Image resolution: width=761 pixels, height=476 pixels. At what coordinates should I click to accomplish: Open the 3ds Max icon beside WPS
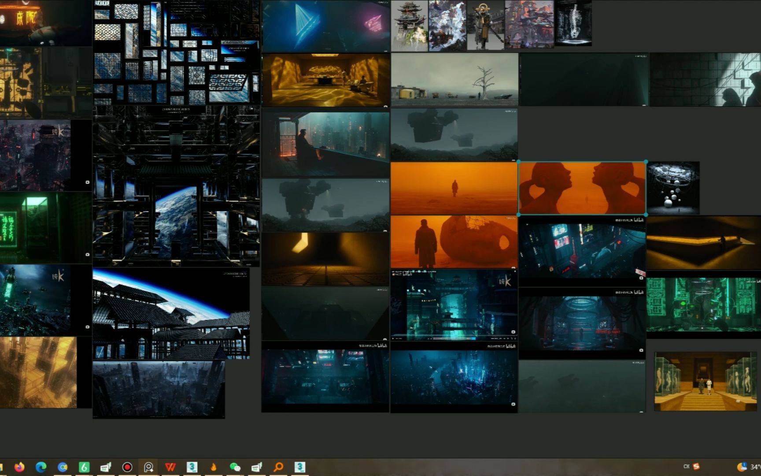point(192,467)
